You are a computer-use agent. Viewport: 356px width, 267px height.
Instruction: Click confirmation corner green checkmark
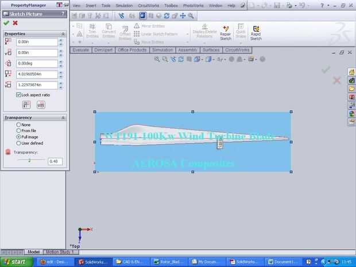(326, 69)
